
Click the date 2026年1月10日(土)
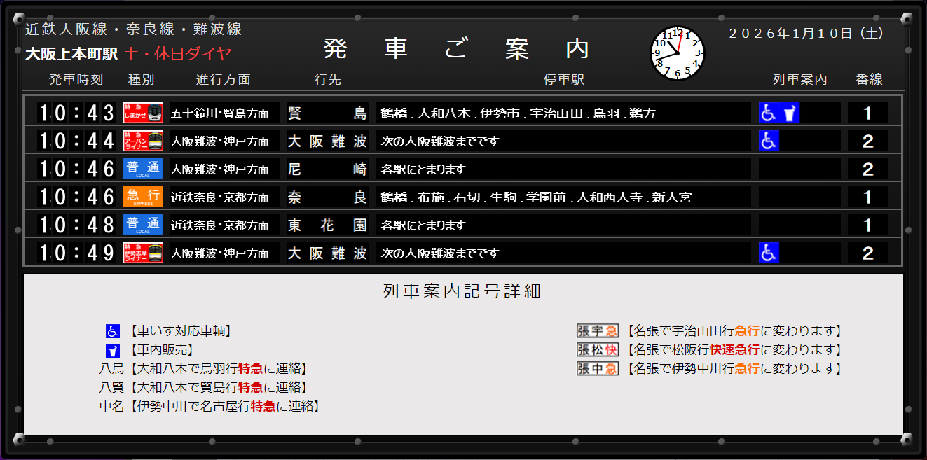pos(806,33)
